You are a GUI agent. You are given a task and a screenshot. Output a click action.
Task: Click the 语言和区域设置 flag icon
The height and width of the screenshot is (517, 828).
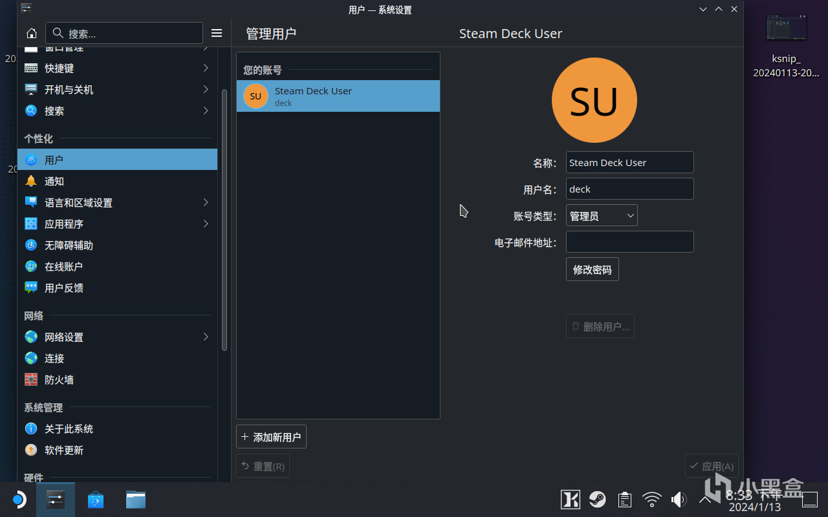pyautogui.click(x=31, y=202)
